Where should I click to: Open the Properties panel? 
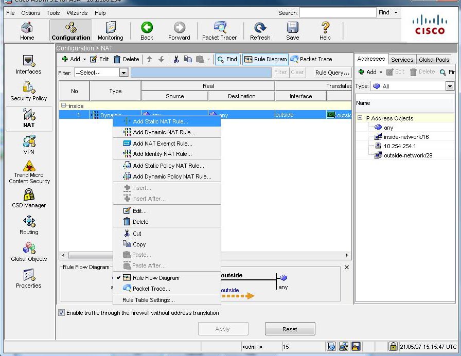tap(28, 279)
